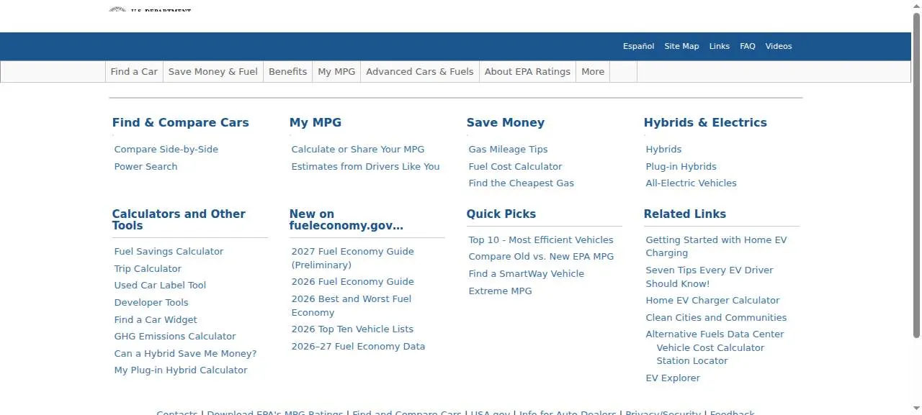Open the Save Money & Fuel menu

coord(213,72)
